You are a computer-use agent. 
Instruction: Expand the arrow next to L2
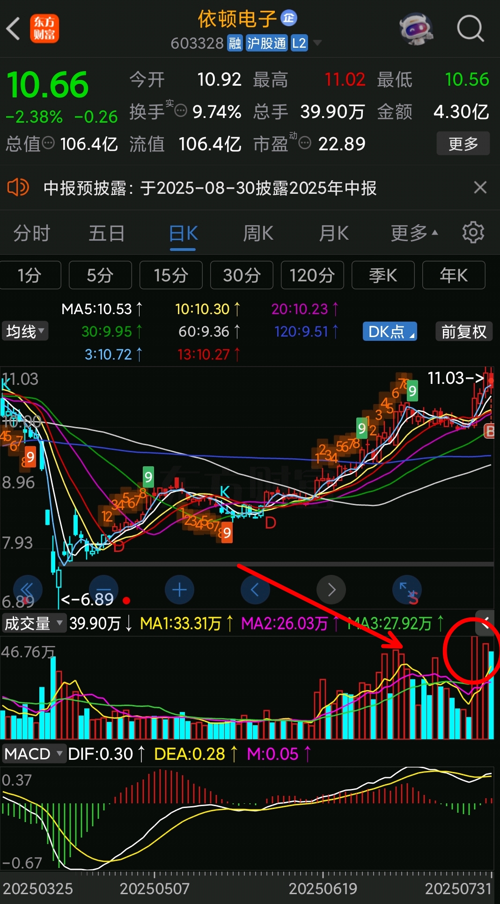(317, 44)
